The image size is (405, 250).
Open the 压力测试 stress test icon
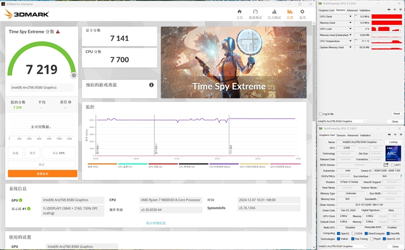pyautogui.click(x=274, y=12)
